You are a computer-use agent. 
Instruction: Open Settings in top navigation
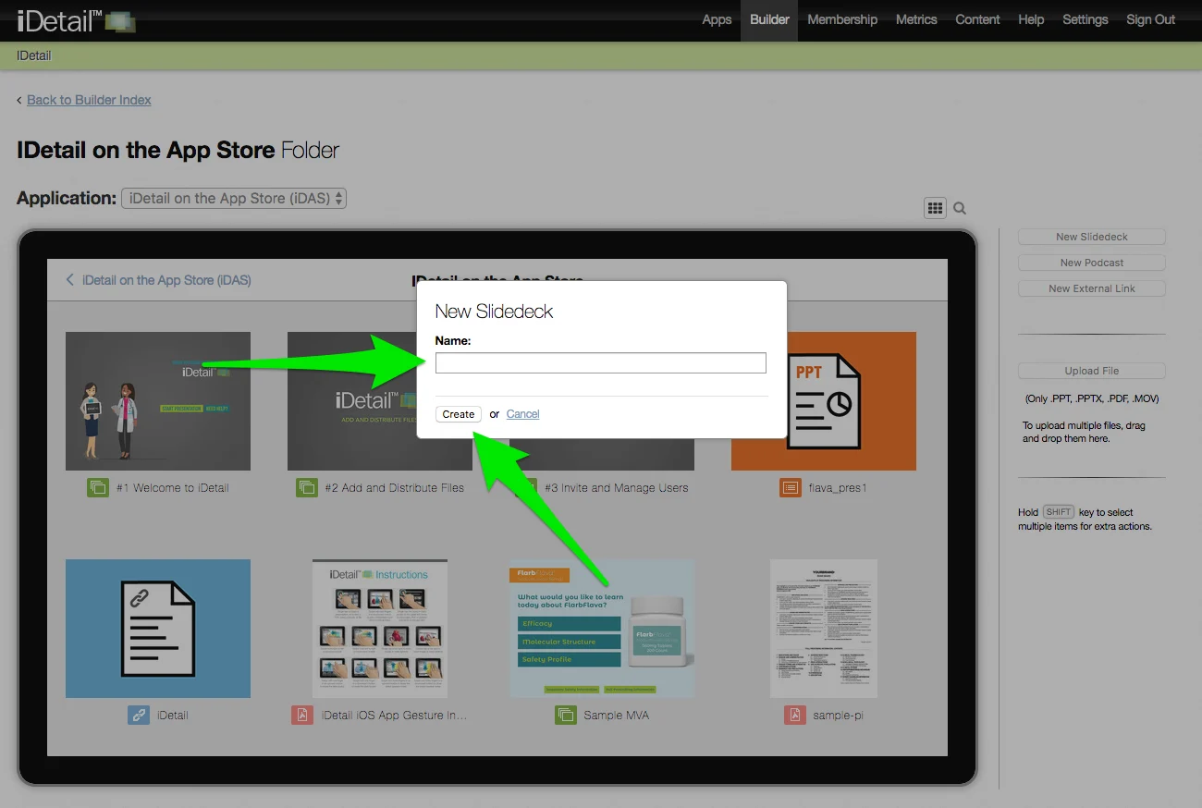point(1085,19)
